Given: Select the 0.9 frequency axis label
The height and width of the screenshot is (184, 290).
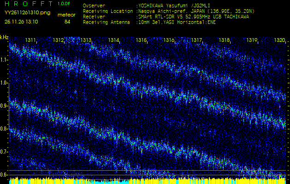Looking at the screenshot, I should (5, 106).
